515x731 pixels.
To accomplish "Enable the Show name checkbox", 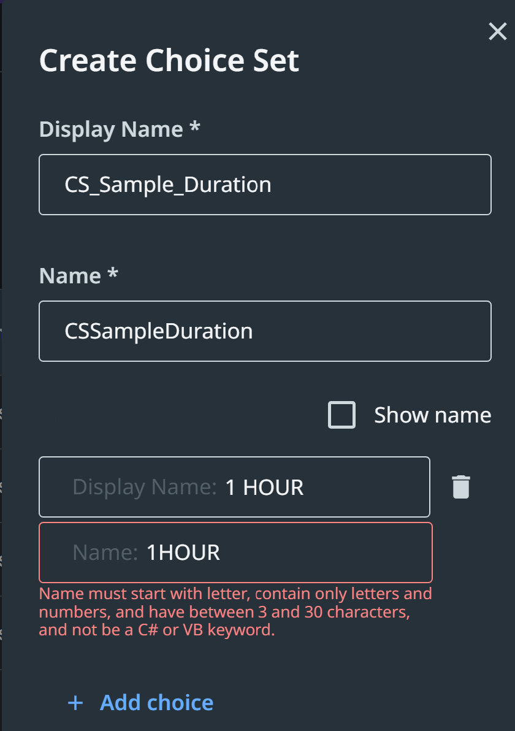I will click(x=341, y=415).
